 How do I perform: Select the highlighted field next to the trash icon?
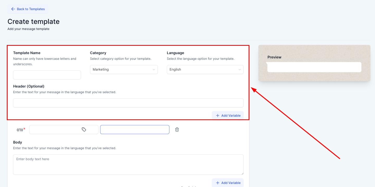coord(134,130)
